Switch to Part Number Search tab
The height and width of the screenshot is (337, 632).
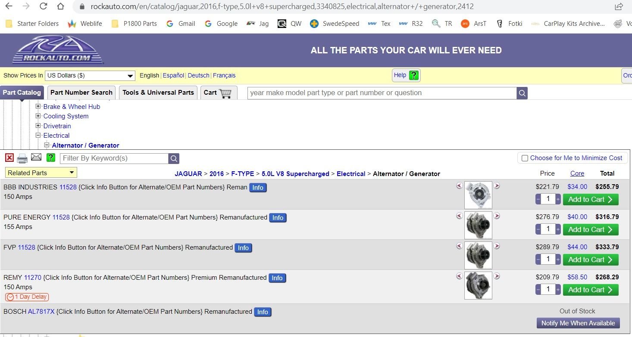(x=81, y=93)
